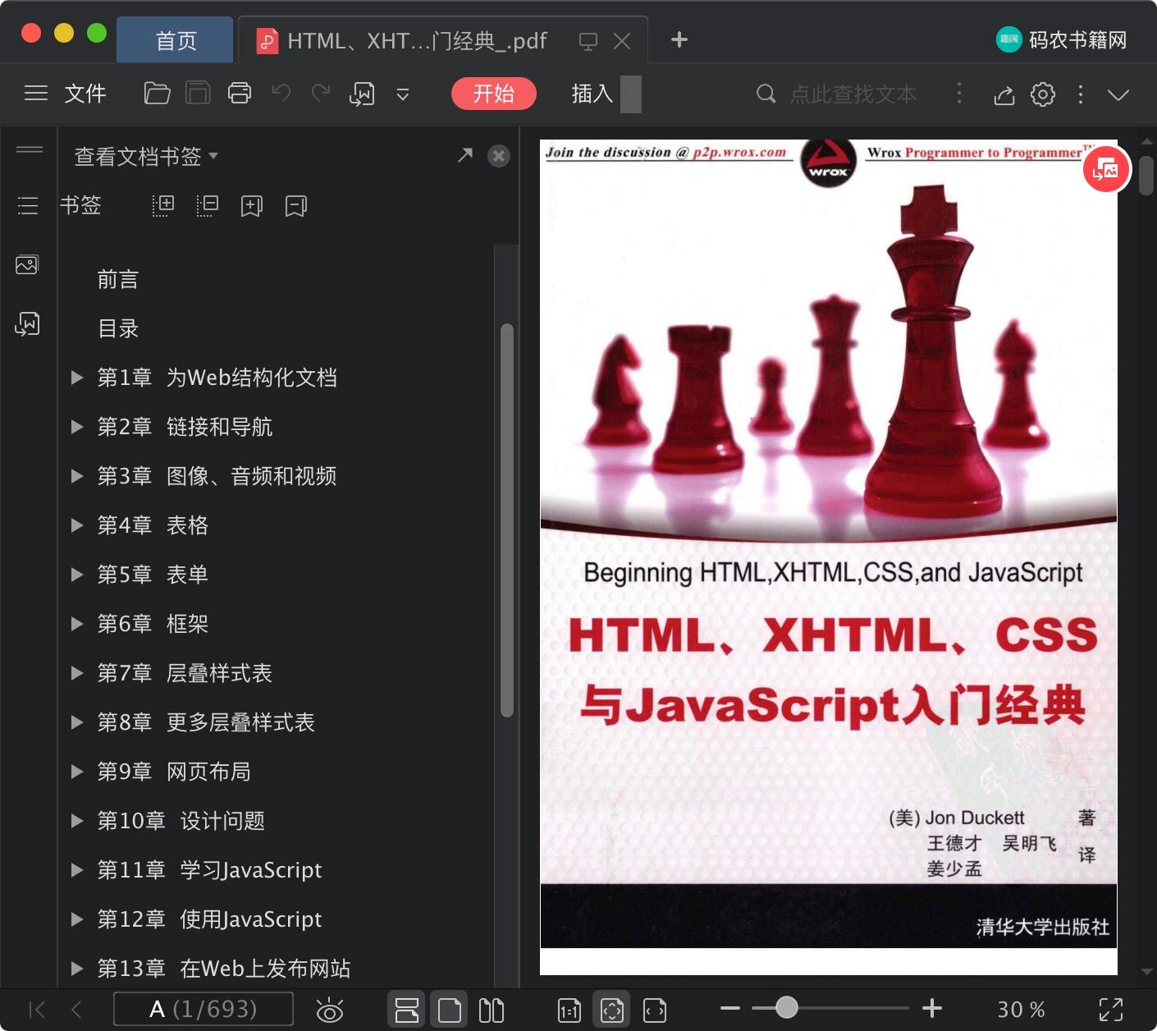Click the expand all bookmarks icon
Screen dimensions: 1157x1031
(163, 206)
